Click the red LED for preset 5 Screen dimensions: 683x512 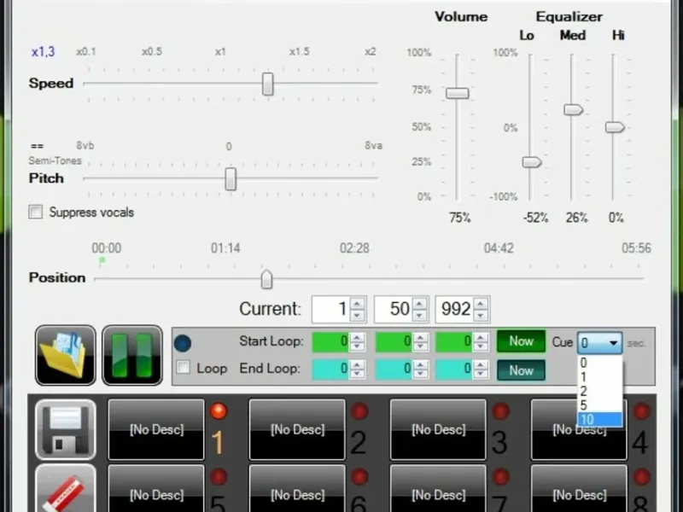[x=219, y=477]
